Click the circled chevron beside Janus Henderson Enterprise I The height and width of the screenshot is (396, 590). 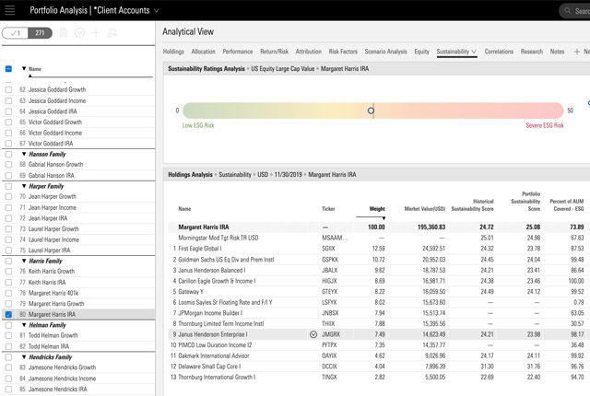pos(314,334)
